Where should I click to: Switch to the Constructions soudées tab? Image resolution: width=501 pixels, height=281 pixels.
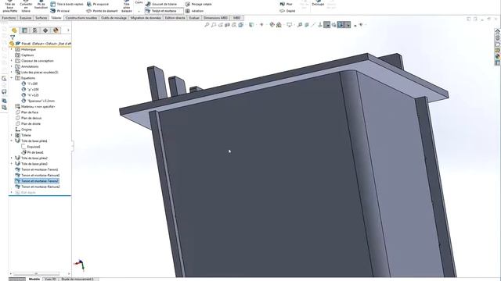tap(81, 18)
